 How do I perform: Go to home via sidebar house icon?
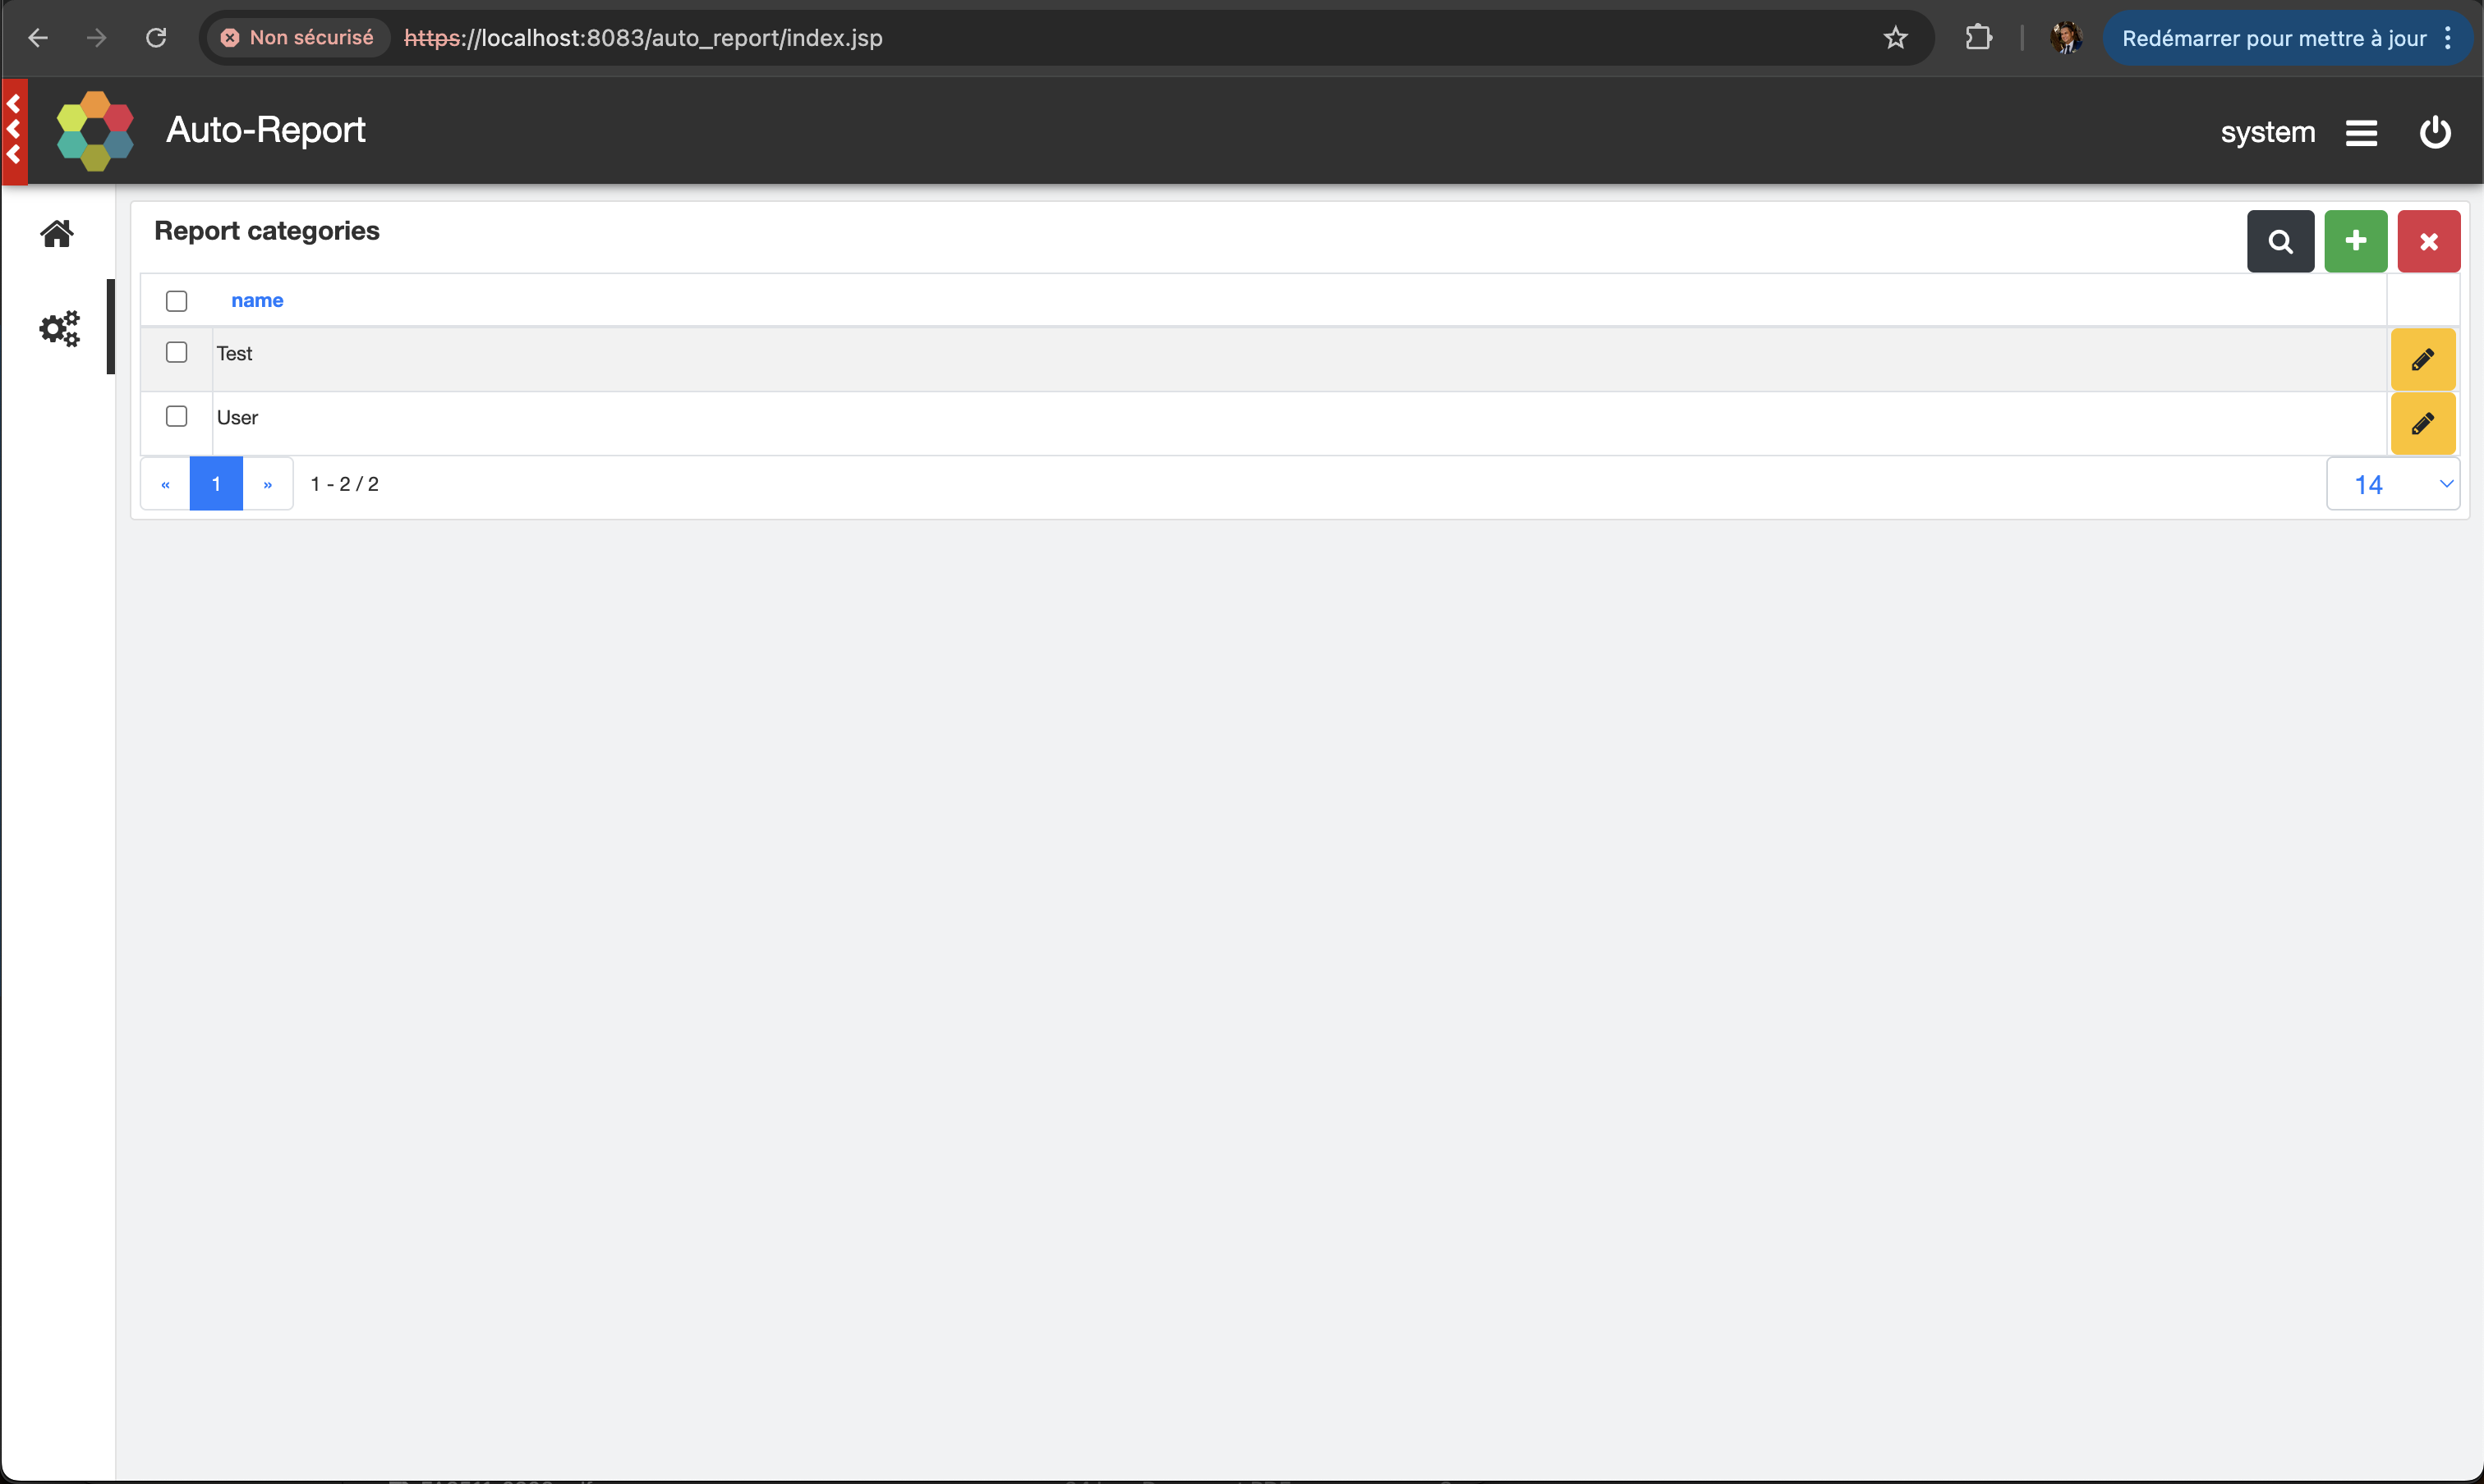coord(57,234)
